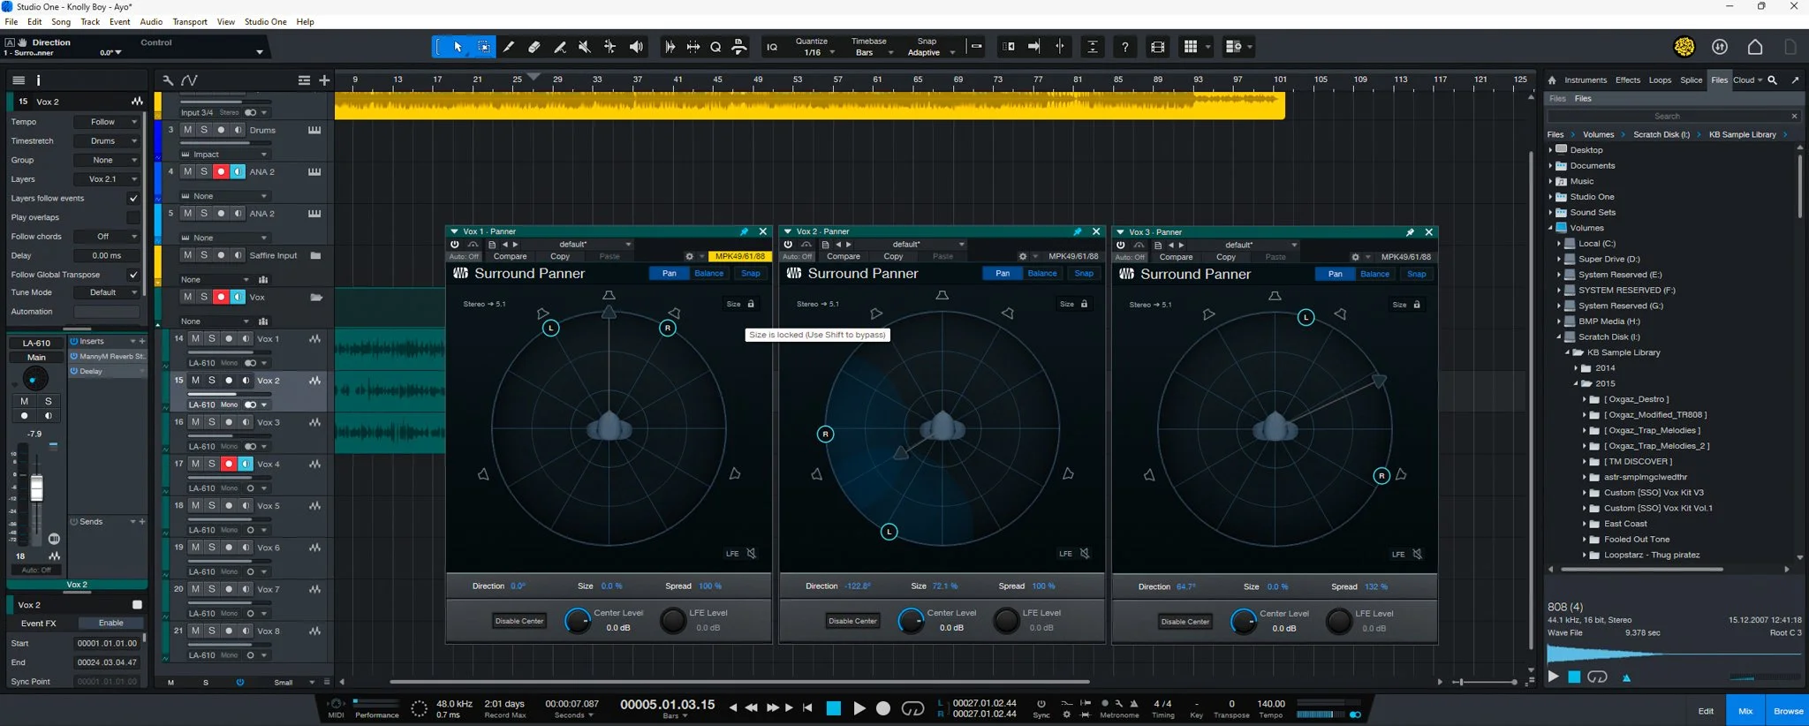The image size is (1809, 726).
Task: Click Size lock icon in Vox 2 Panner
Action: (x=1085, y=304)
